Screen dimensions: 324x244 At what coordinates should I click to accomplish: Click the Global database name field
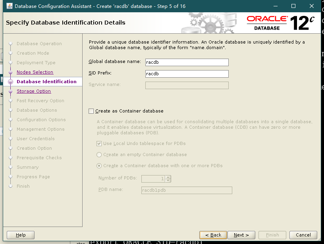click(x=187, y=62)
